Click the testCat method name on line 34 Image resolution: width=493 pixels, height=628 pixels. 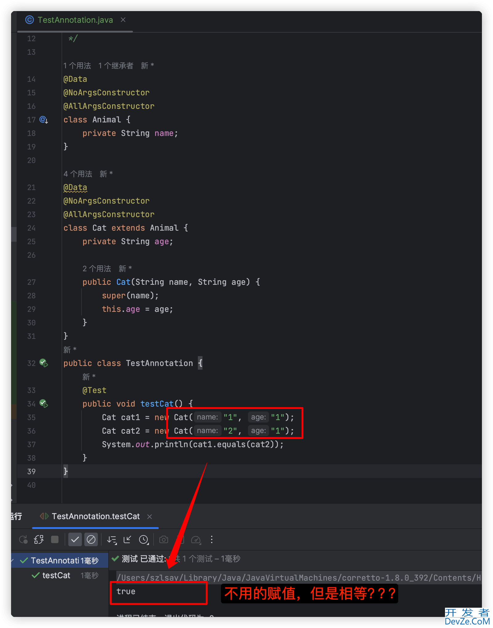[x=157, y=404]
